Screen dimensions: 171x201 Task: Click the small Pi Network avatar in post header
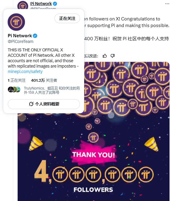[x=23, y=5]
